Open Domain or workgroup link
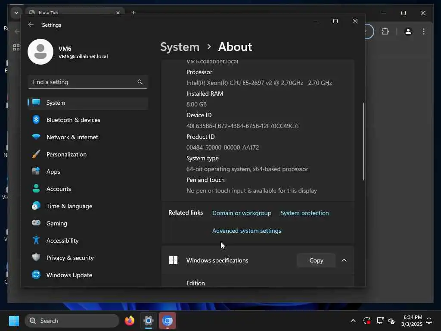This screenshot has height=331, width=441. point(242,213)
